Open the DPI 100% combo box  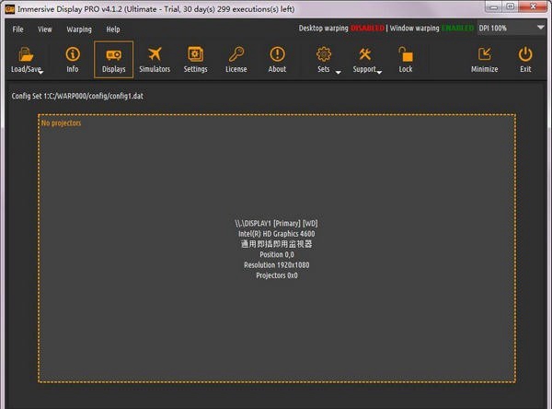pos(512,28)
